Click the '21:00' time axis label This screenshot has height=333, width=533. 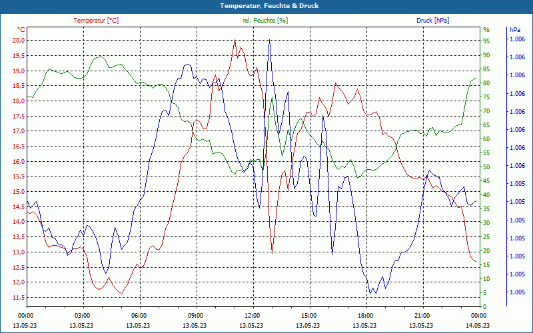tap(422, 315)
